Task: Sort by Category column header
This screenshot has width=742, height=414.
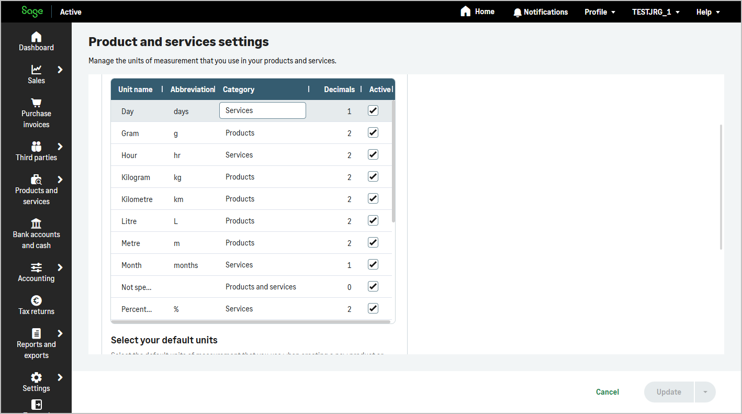Action: (239, 89)
